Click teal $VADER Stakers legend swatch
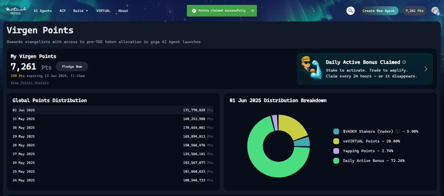 (x=336, y=132)
